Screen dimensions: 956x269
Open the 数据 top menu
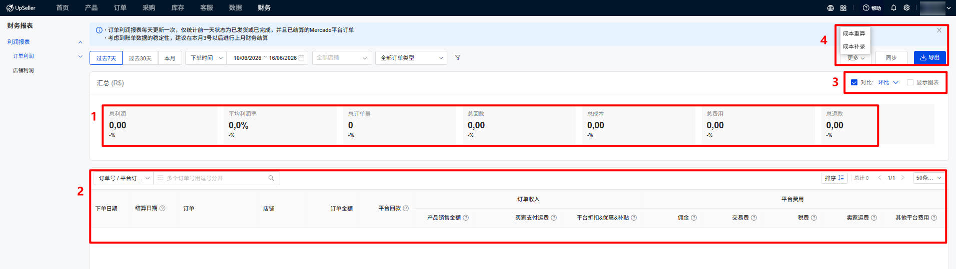tap(236, 8)
